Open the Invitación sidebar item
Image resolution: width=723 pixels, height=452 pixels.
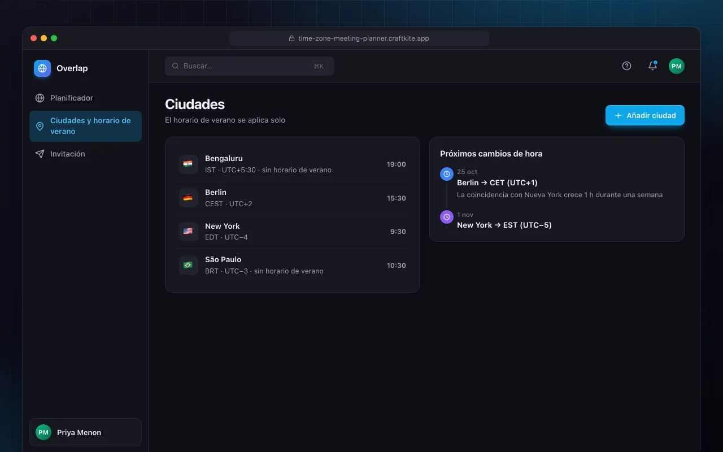(x=85, y=154)
